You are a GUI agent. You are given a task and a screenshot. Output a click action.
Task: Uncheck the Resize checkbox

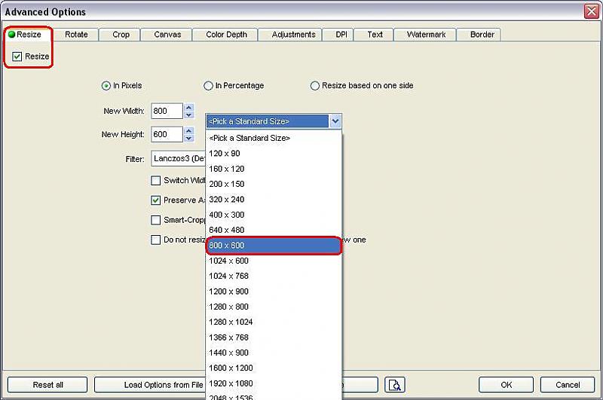click(x=17, y=56)
